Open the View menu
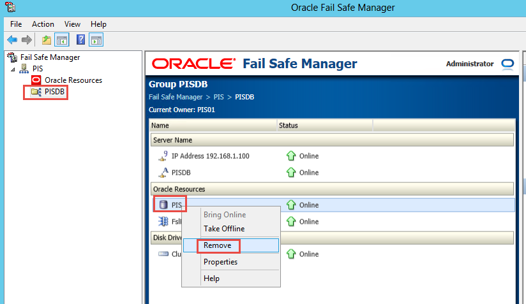 point(73,24)
